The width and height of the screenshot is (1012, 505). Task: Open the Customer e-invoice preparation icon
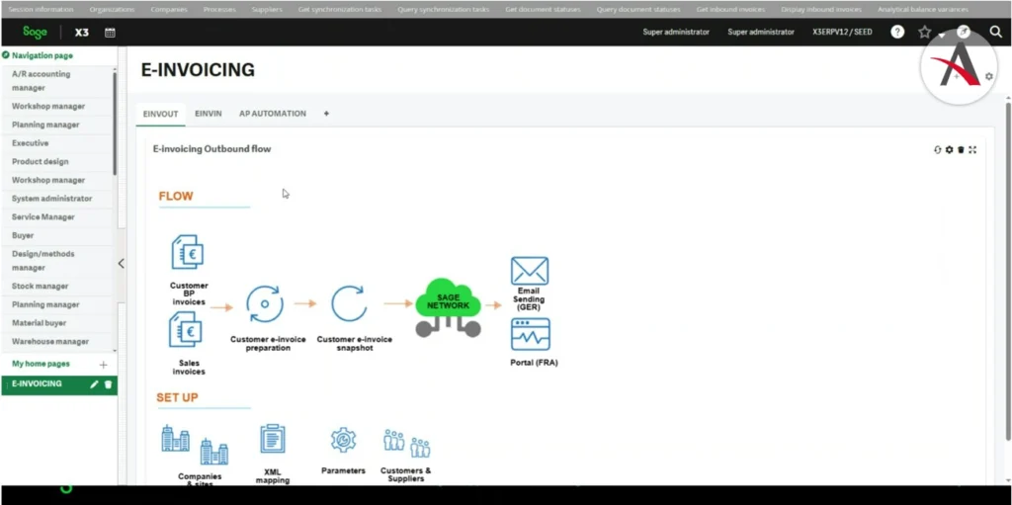point(265,303)
